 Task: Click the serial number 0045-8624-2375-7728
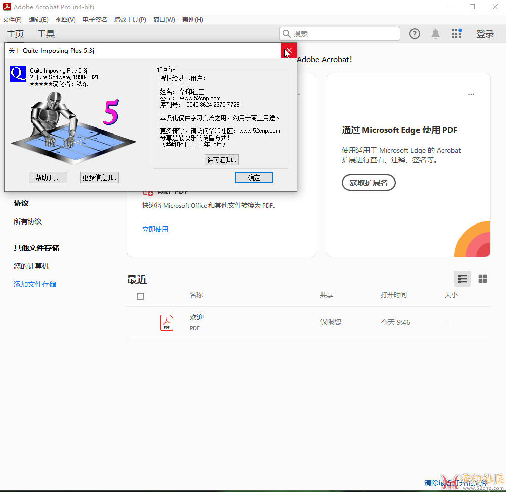213,105
